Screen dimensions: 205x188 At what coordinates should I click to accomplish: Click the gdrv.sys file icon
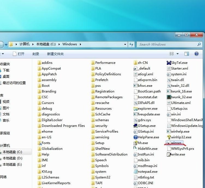pos(136,120)
